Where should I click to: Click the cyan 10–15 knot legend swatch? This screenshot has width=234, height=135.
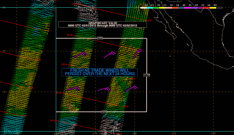tap(150, 8)
